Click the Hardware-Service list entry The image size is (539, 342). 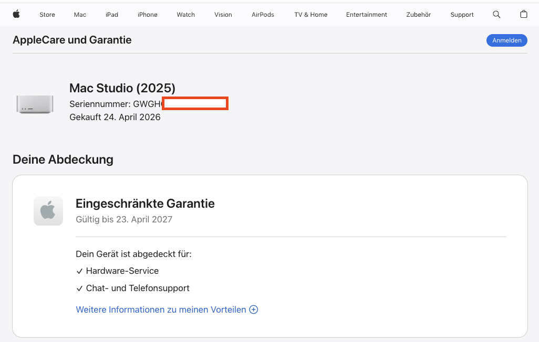118,271
